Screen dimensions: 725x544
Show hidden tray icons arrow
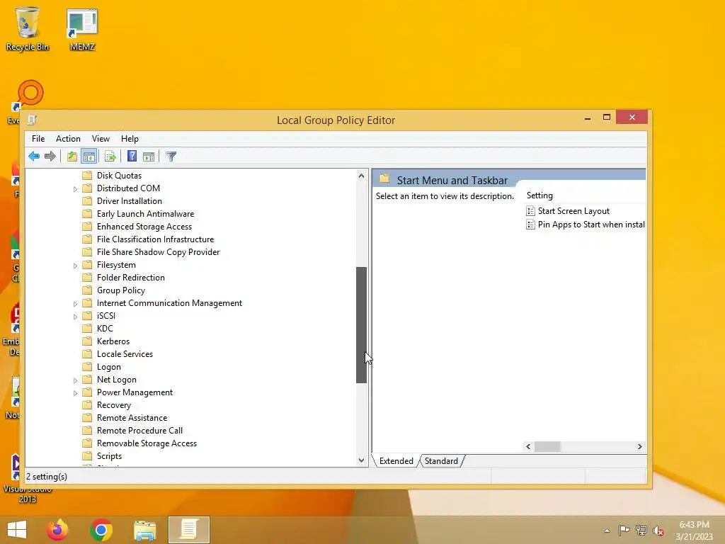click(x=607, y=531)
